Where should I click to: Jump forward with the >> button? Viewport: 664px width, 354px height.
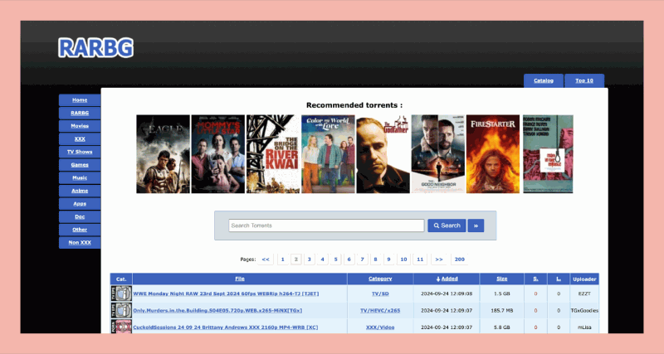pos(439,259)
